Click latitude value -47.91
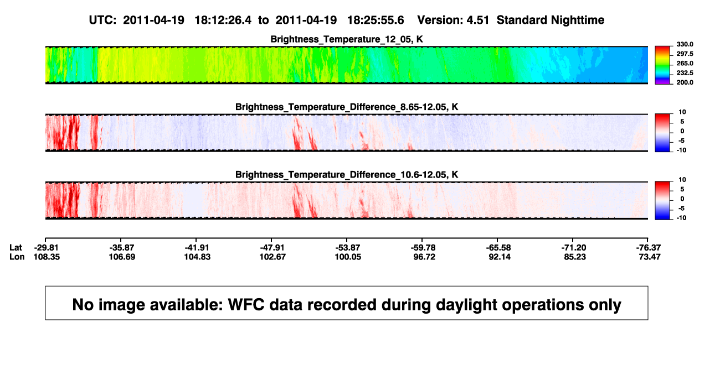This screenshot has height=369, width=720. tap(271, 247)
